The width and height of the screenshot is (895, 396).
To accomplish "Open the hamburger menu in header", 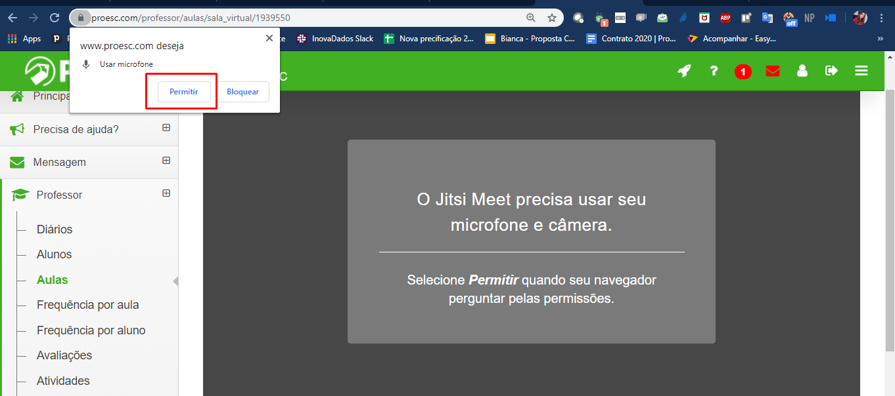I will tap(861, 71).
